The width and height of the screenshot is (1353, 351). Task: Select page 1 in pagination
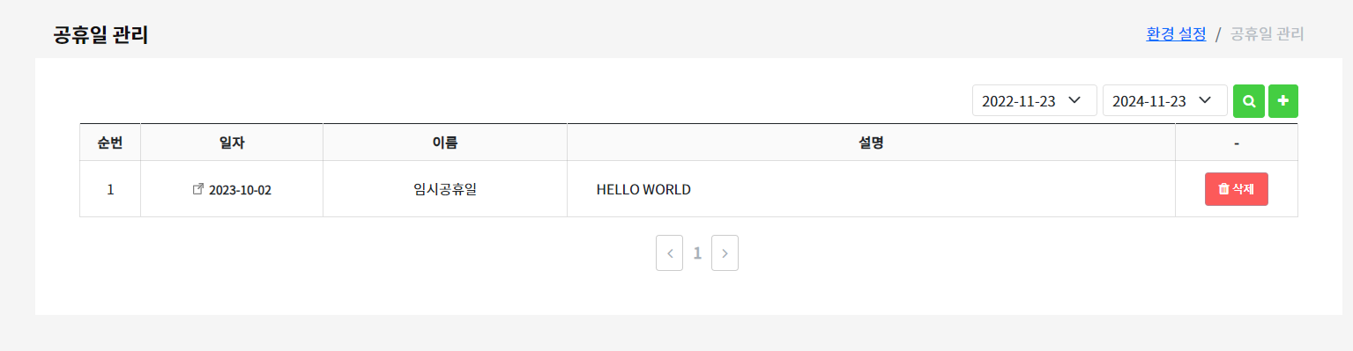coord(697,253)
